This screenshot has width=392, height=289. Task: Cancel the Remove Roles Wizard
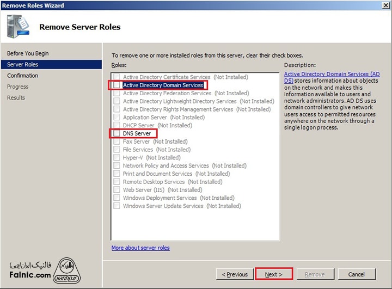tap(356, 274)
